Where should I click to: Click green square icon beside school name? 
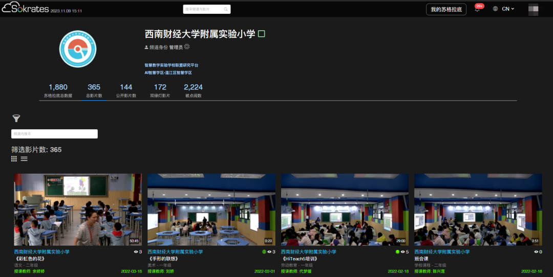pos(262,34)
